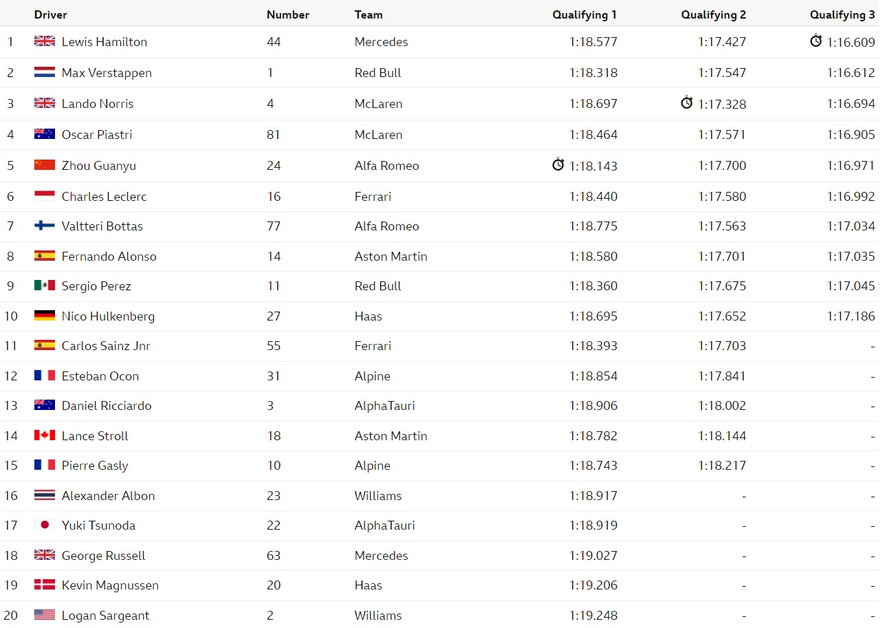The width and height of the screenshot is (887, 628).
Task: Click the Dutch flag beside Max Verstappen
Action: 45,72
